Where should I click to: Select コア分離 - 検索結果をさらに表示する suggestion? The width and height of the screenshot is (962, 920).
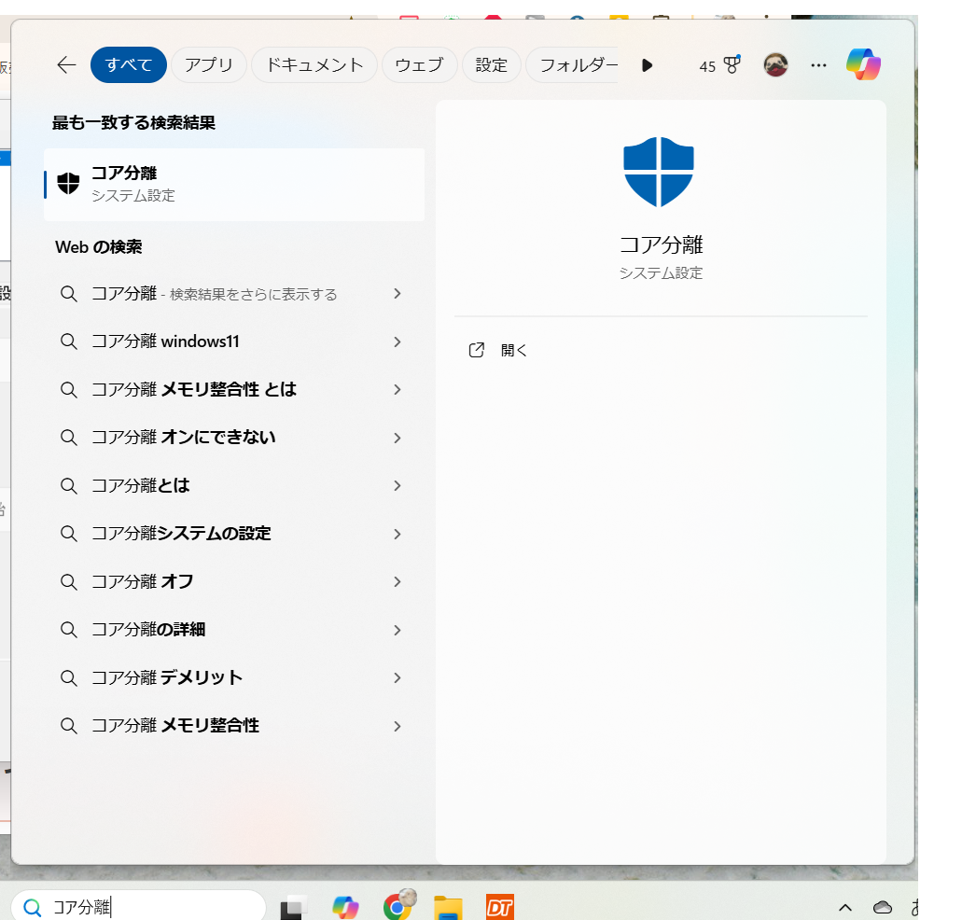234,294
